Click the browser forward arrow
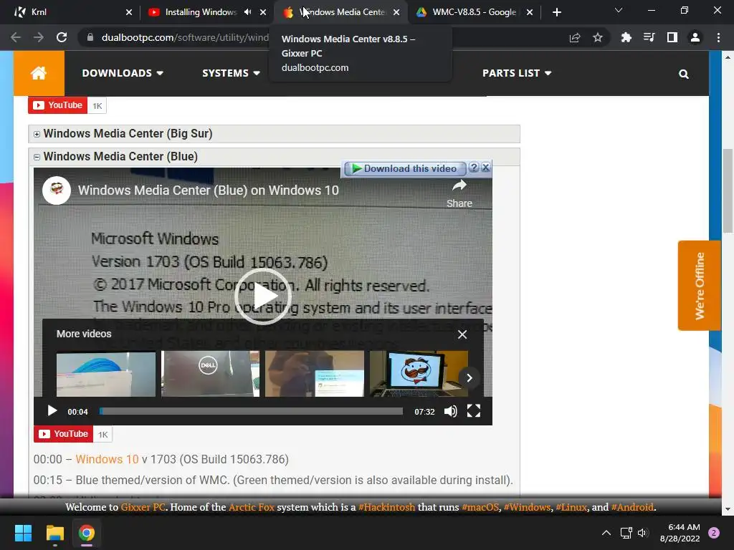The width and height of the screenshot is (734, 550). click(x=39, y=37)
